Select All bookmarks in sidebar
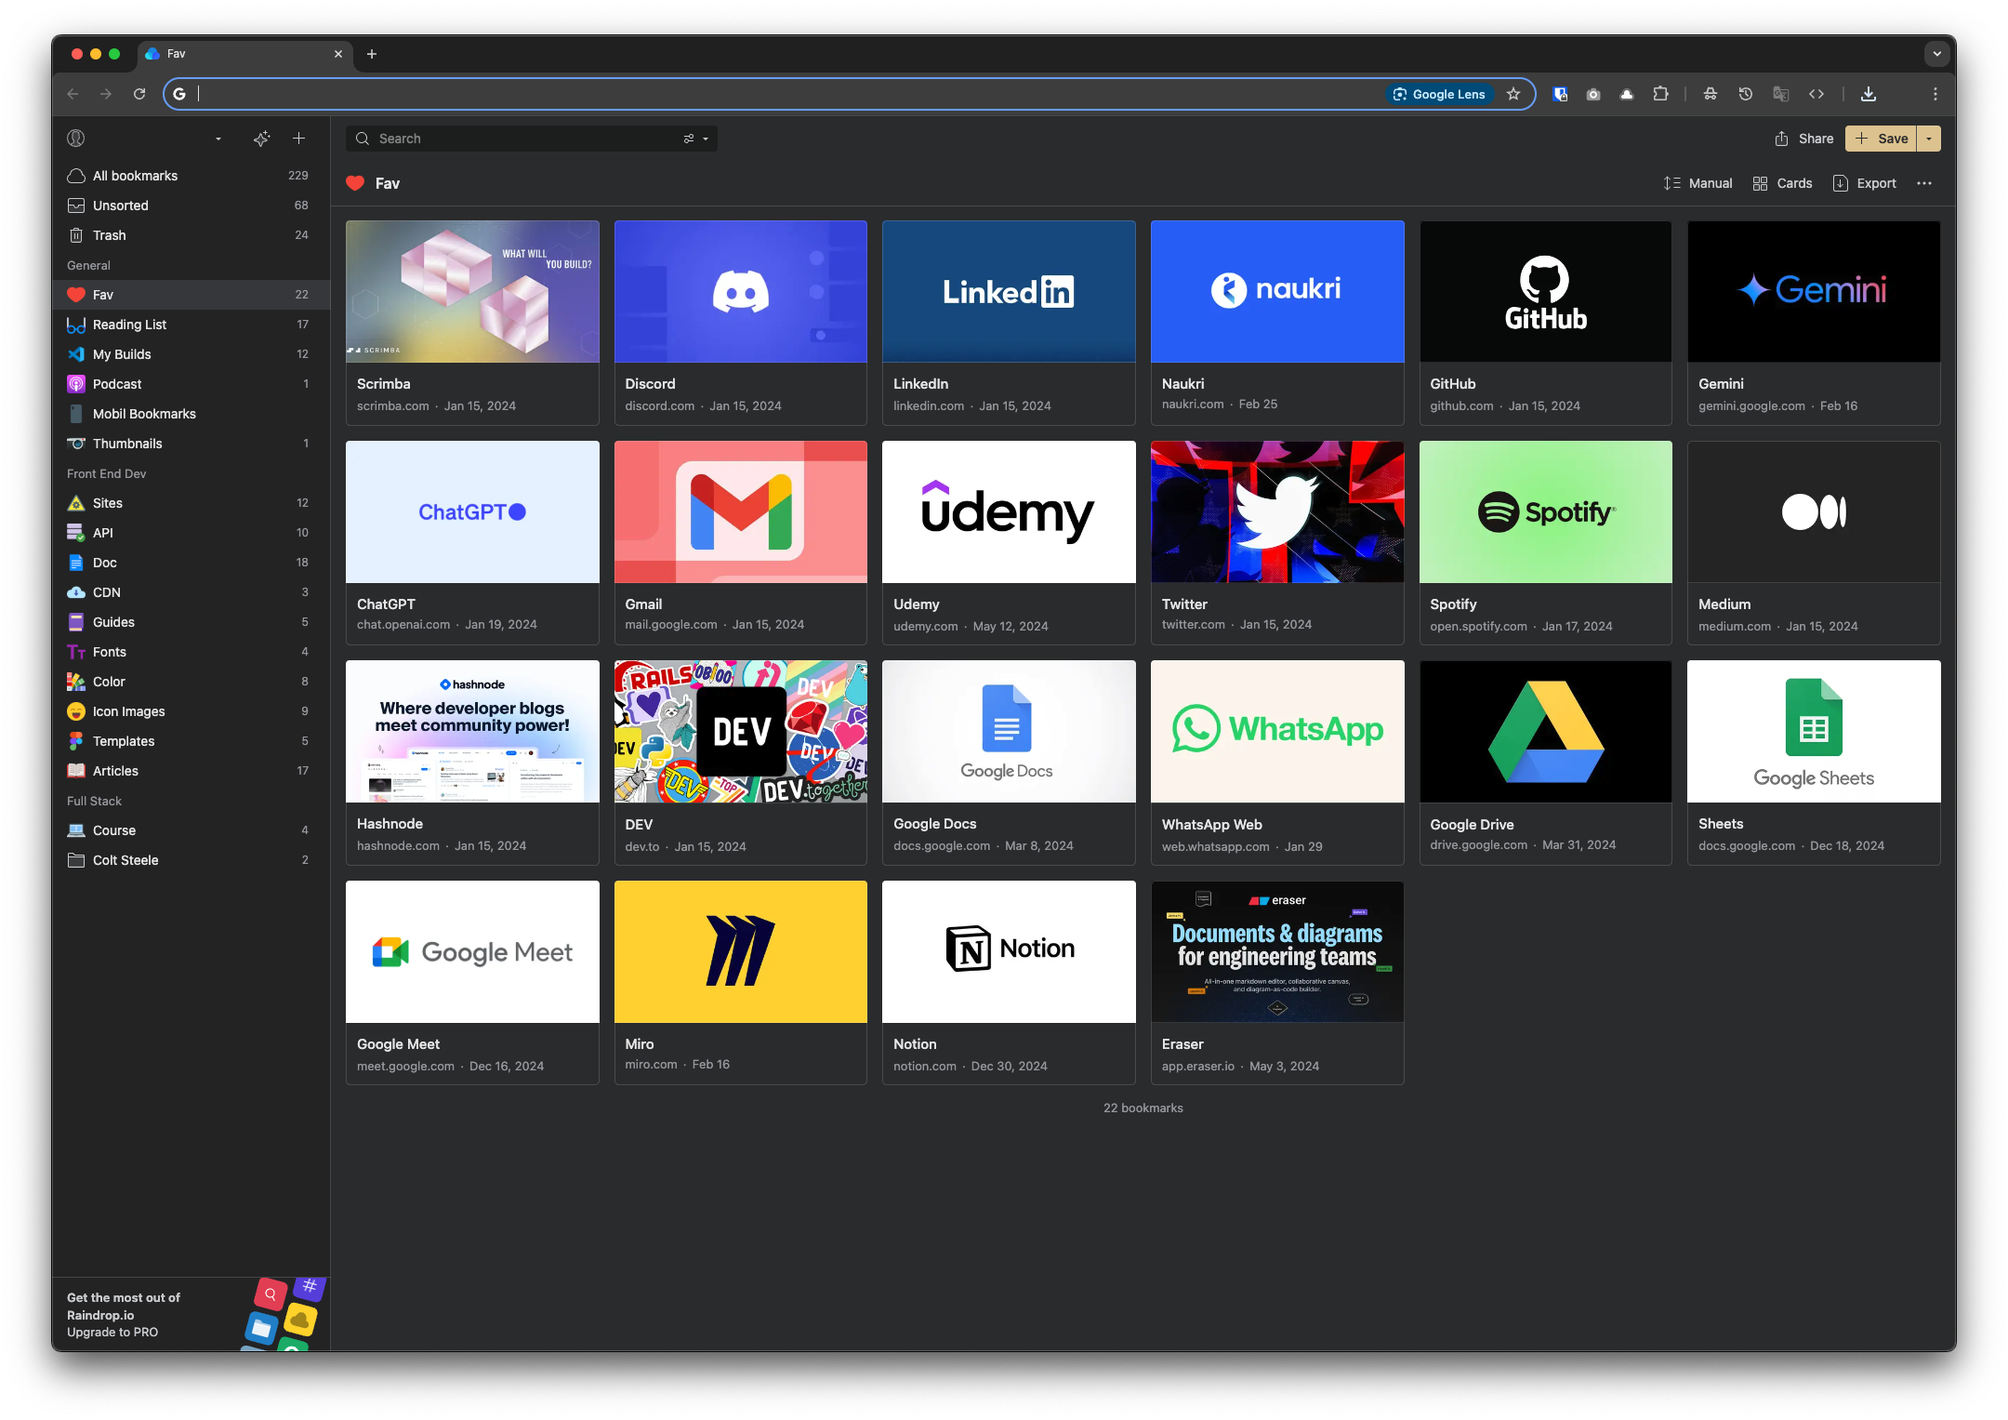 point(191,176)
